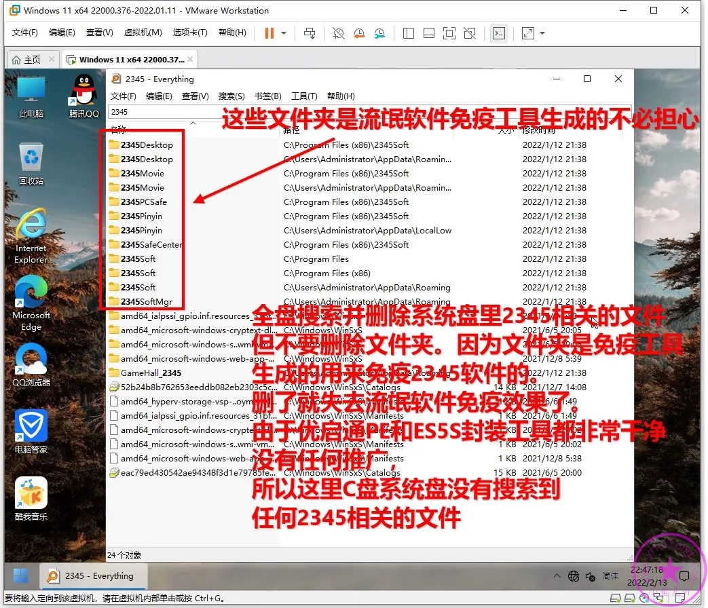Open the 搜索(S) menu in Everything
The image size is (708, 608).
pyautogui.click(x=231, y=96)
